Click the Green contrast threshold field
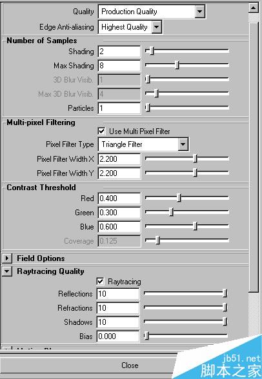This screenshot has height=379, width=262. [119, 213]
